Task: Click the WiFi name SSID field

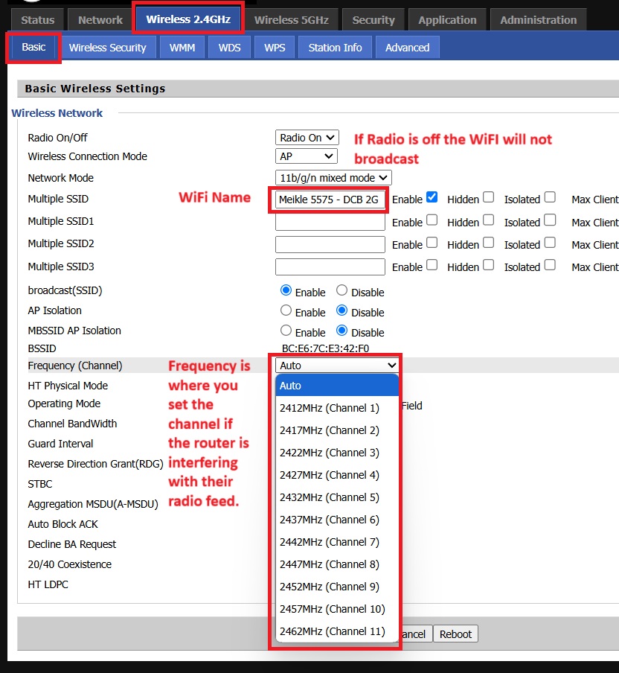Action: [x=330, y=200]
